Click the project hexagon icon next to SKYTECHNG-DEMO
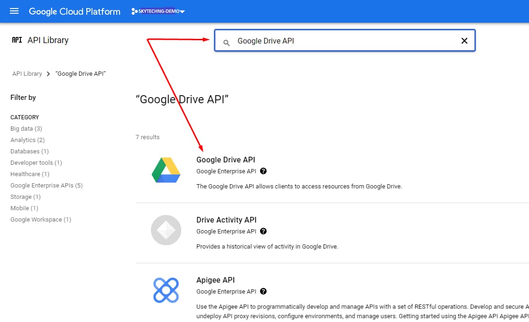 tap(134, 11)
